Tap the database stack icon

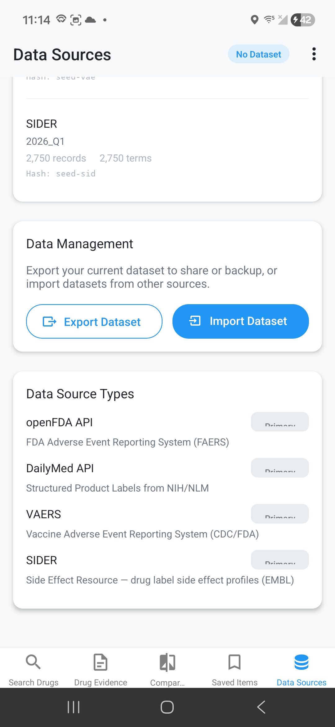301,662
